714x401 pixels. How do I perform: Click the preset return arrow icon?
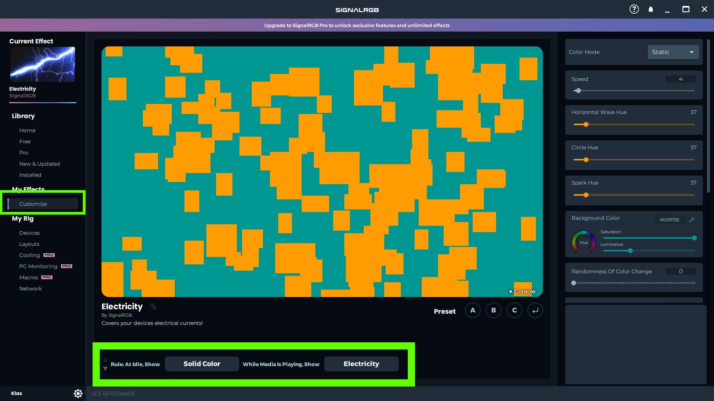click(535, 310)
